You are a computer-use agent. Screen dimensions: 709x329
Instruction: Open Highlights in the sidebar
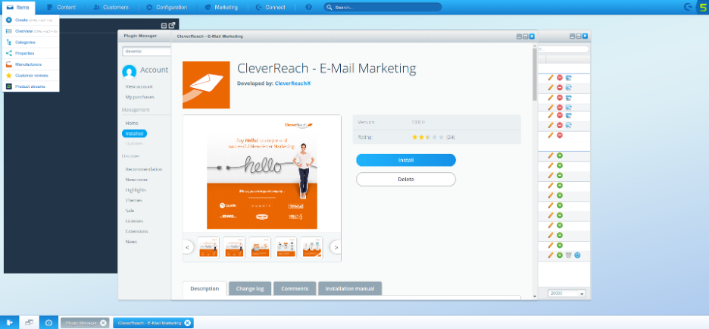click(136, 190)
